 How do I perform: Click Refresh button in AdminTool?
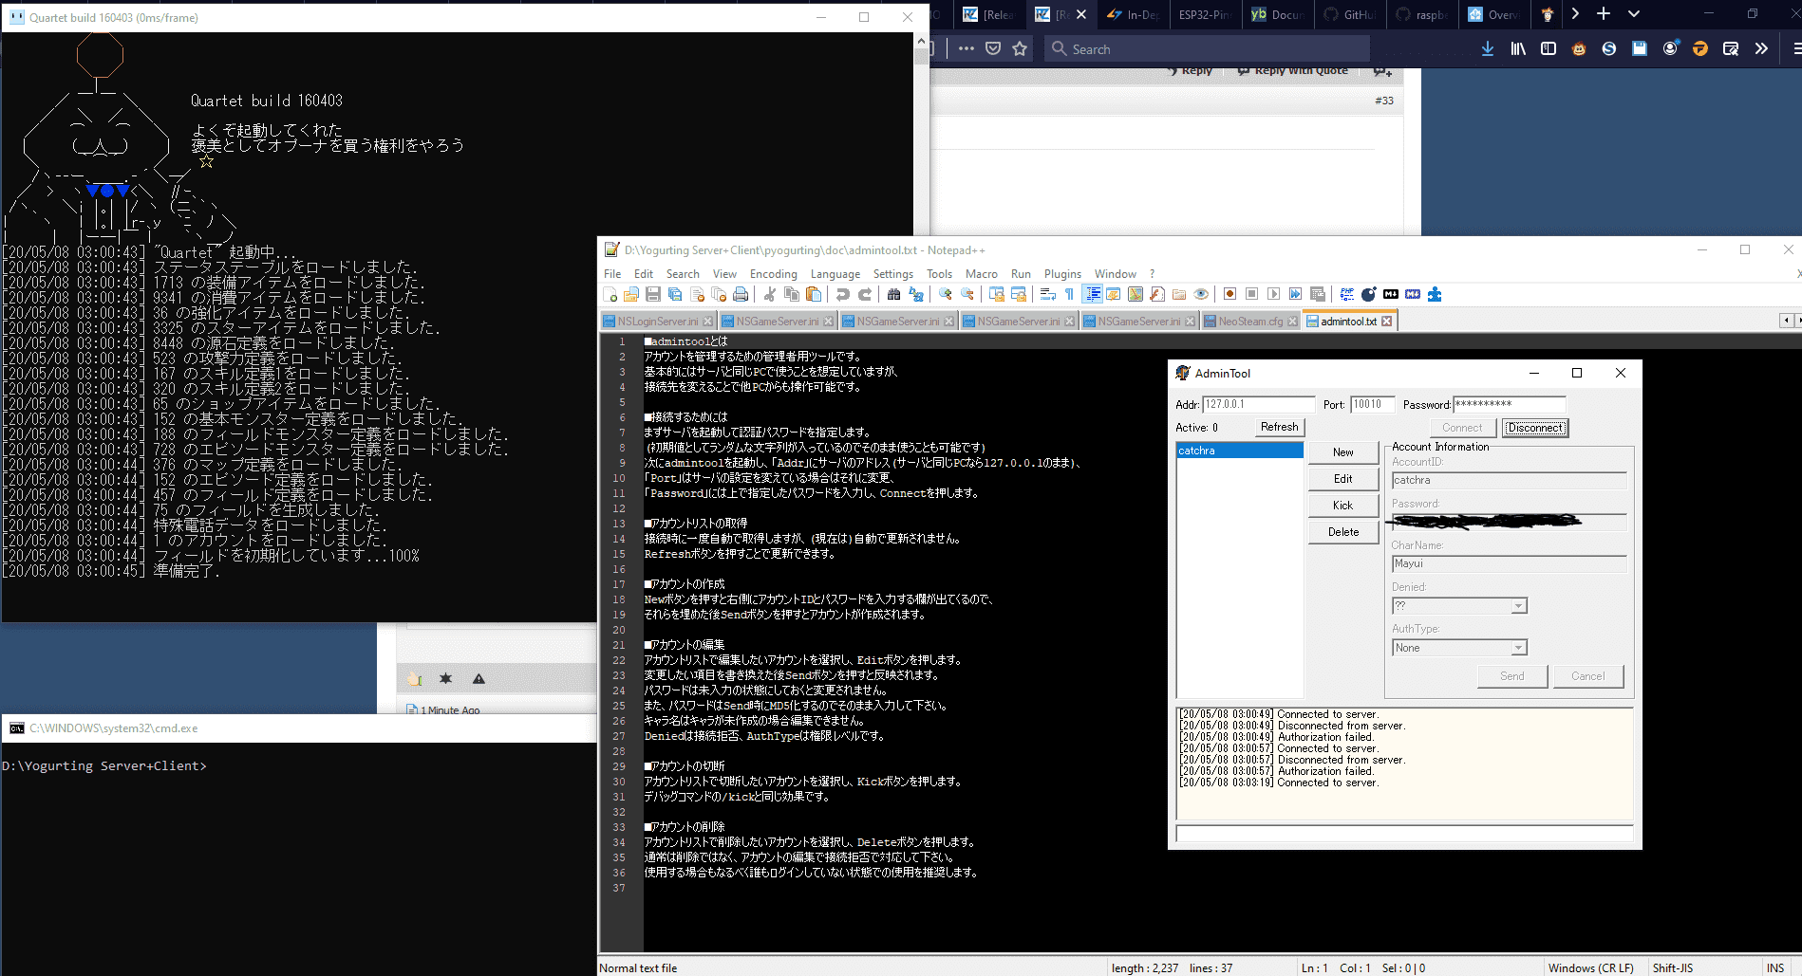(1279, 427)
